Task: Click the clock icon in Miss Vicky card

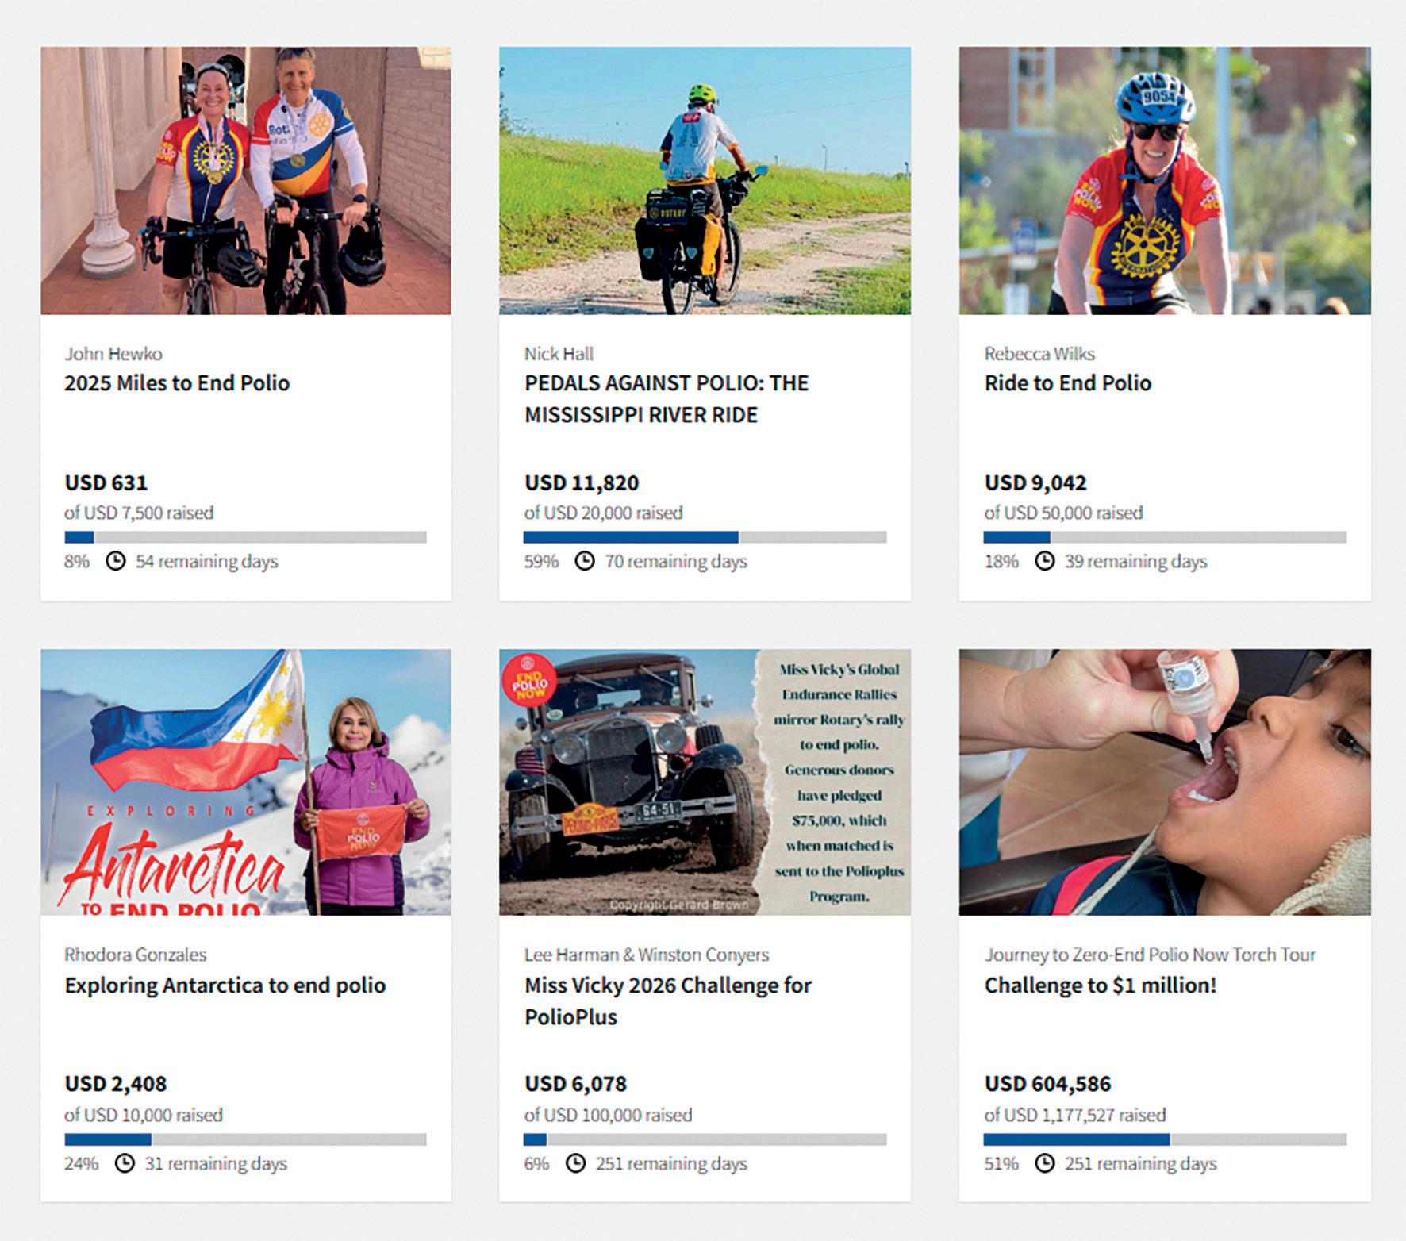Action: pos(575,1163)
